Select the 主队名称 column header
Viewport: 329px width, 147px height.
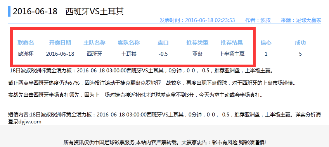click(x=94, y=43)
